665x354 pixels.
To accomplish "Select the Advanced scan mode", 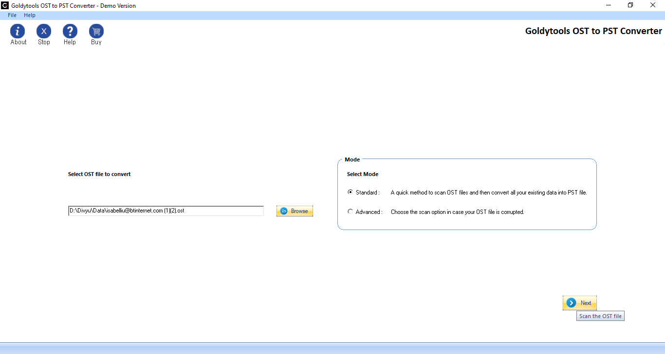I will 350,212.
